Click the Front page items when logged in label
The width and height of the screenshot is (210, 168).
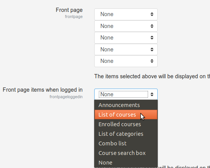(x=43, y=90)
